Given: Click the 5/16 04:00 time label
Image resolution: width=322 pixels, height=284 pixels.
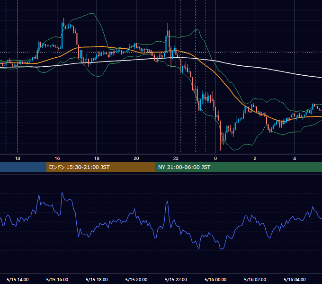Looking at the screenshot, I should click(x=295, y=279).
